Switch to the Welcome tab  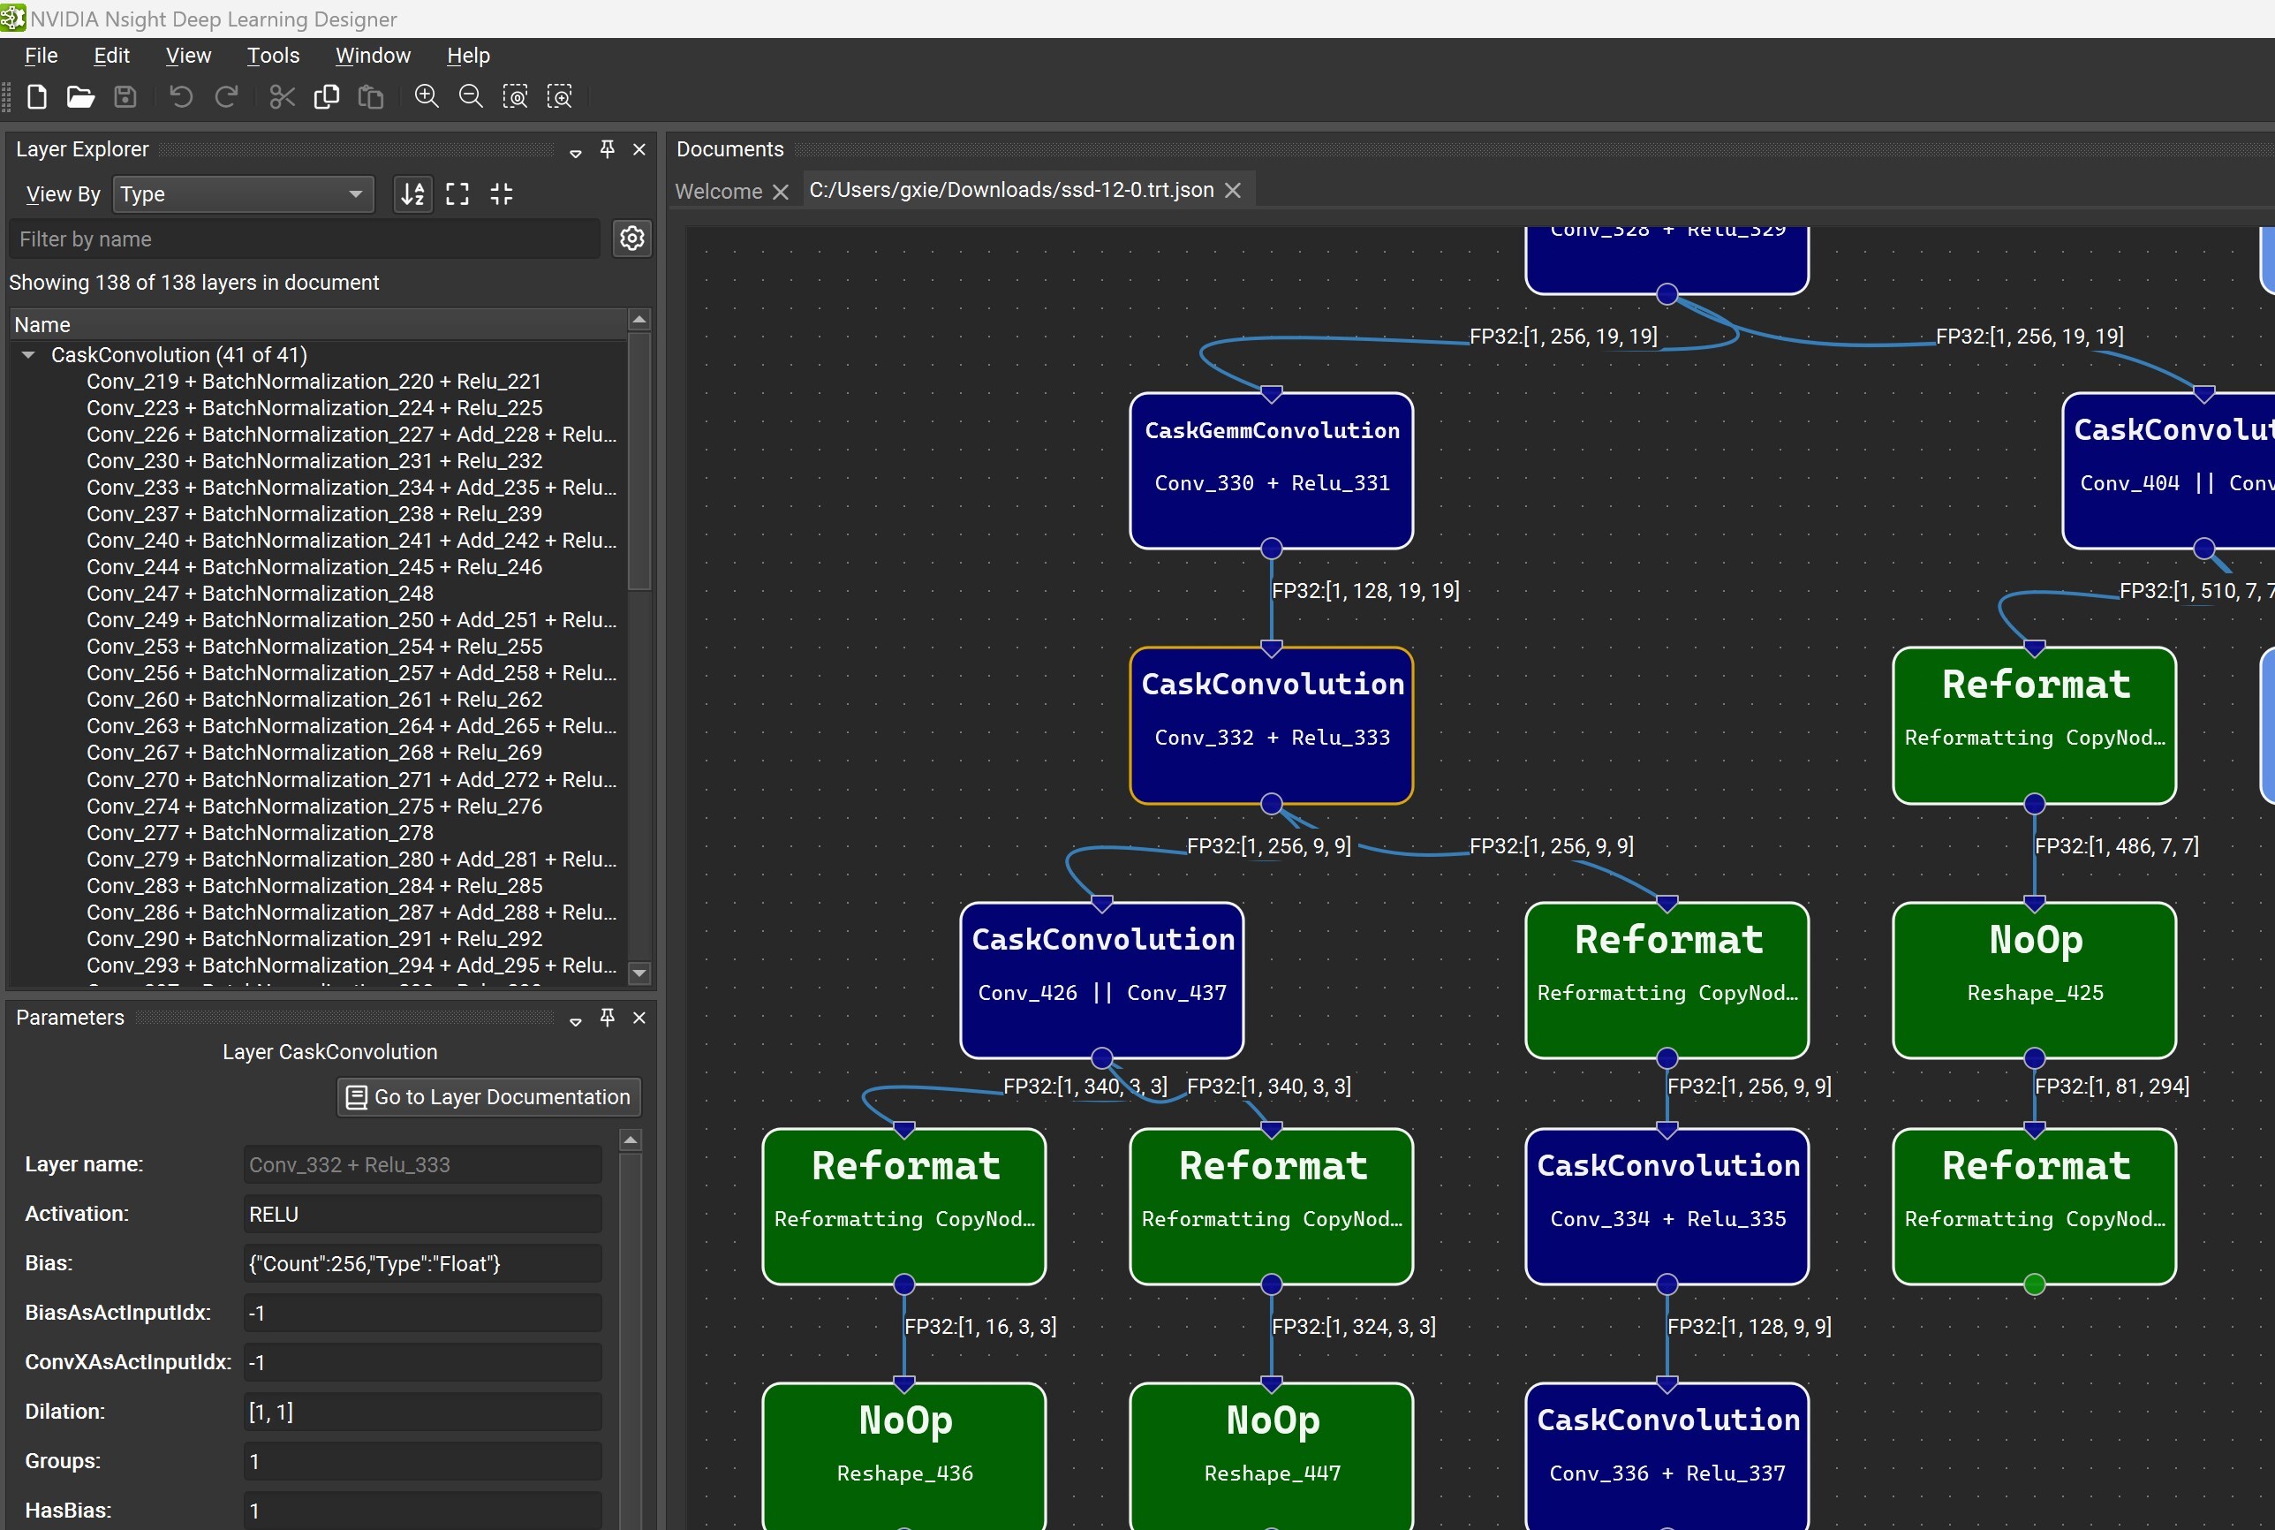pyautogui.click(x=718, y=191)
